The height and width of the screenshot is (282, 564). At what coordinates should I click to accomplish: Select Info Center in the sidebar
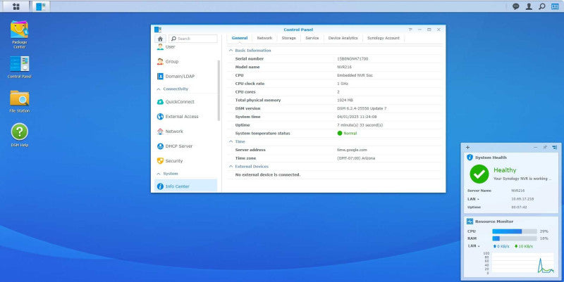[x=186, y=186]
